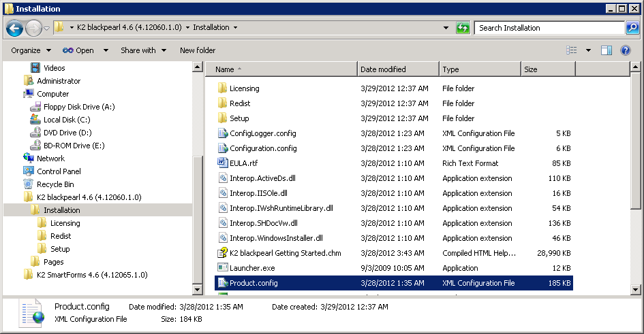Open the Organize dropdown menu
The height and width of the screenshot is (334, 644).
click(31, 50)
